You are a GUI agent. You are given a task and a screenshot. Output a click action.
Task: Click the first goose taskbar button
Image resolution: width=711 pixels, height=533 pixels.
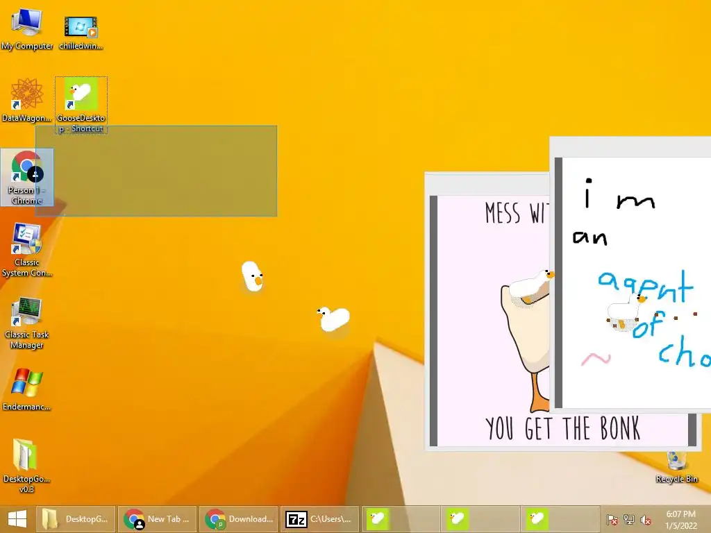(401, 519)
